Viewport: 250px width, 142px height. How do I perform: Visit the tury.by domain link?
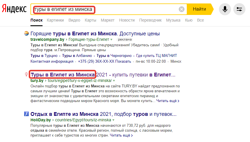coord(37,80)
